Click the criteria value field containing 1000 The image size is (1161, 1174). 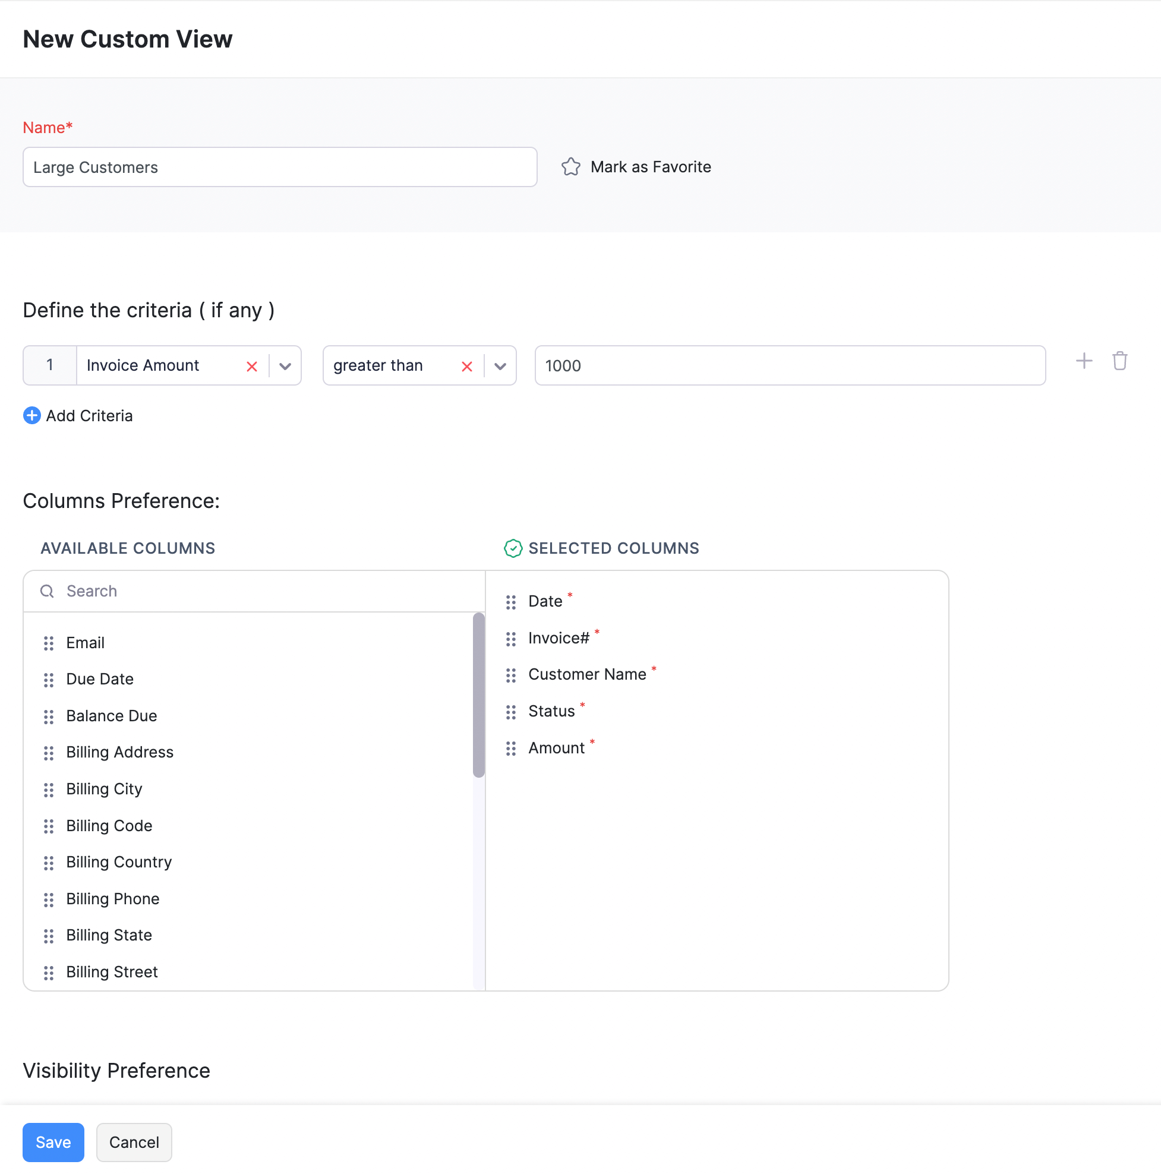click(x=788, y=365)
